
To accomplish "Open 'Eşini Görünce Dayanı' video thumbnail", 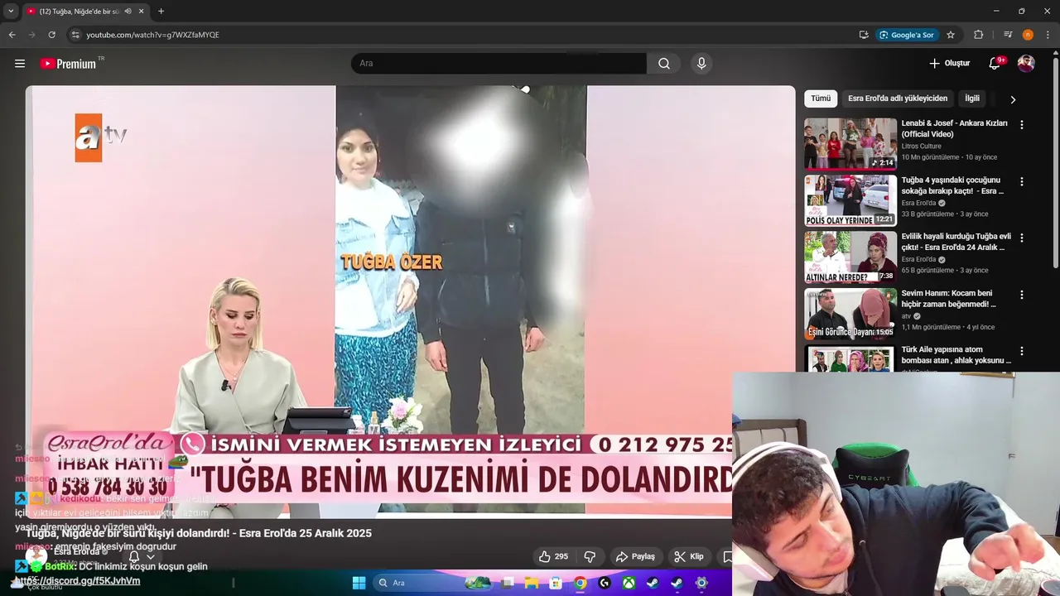I will click(850, 314).
